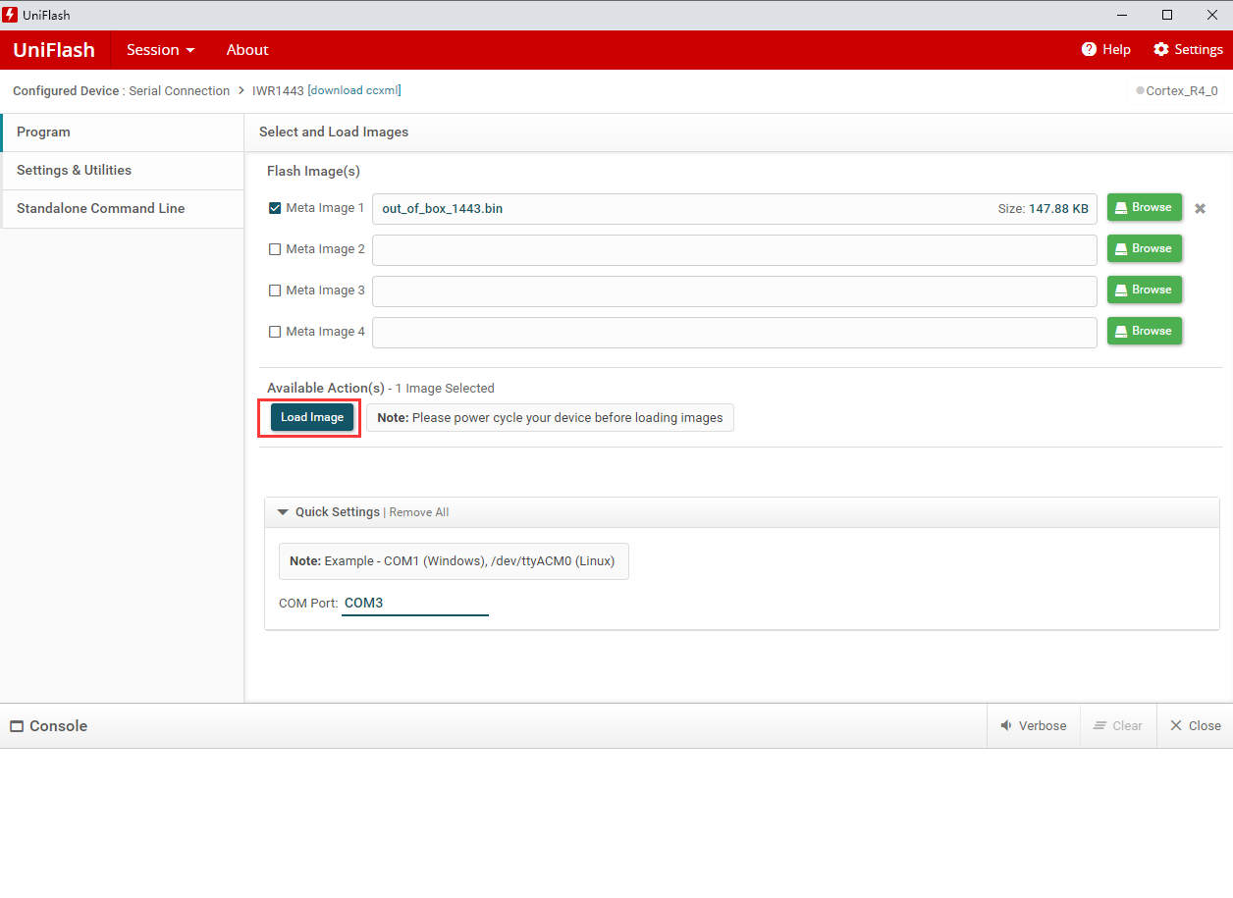Click the Meta Image 4 file path field
This screenshot has height=898, width=1233.
(x=734, y=333)
